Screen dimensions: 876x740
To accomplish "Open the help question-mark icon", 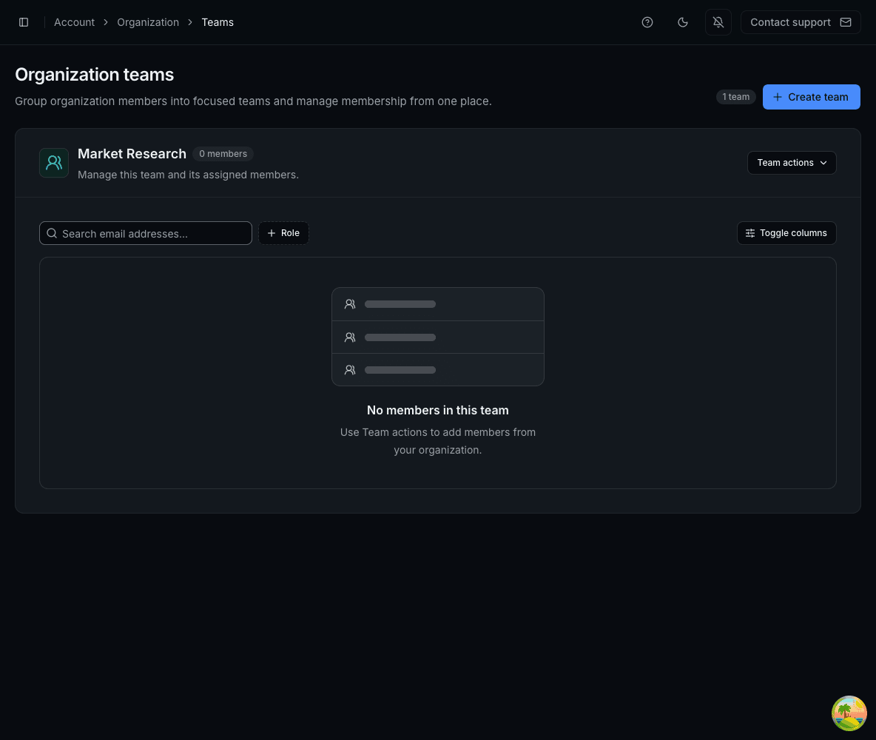I will pyautogui.click(x=647, y=22).
